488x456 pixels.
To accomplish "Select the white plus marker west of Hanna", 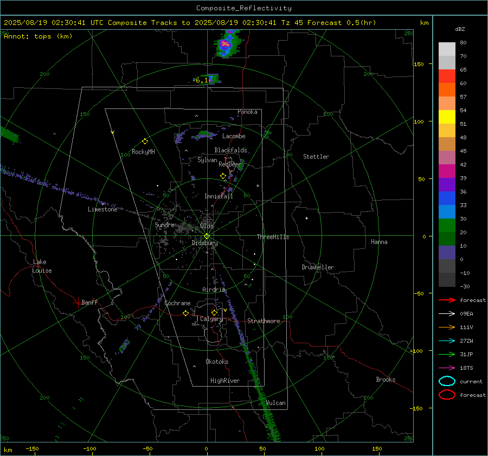I will tap(306, 218).
